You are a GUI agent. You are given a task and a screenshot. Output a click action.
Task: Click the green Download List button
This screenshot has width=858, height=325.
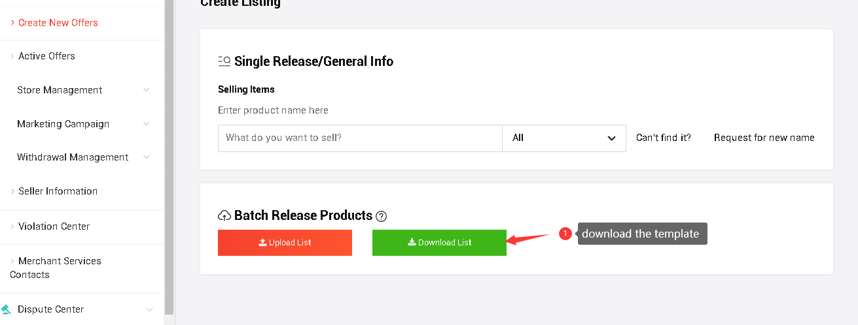point(439,243)
